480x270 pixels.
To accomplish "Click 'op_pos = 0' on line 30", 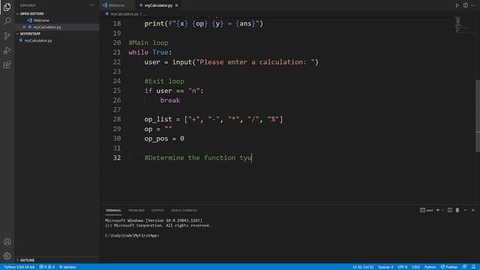I will click(x=164, y=139).
